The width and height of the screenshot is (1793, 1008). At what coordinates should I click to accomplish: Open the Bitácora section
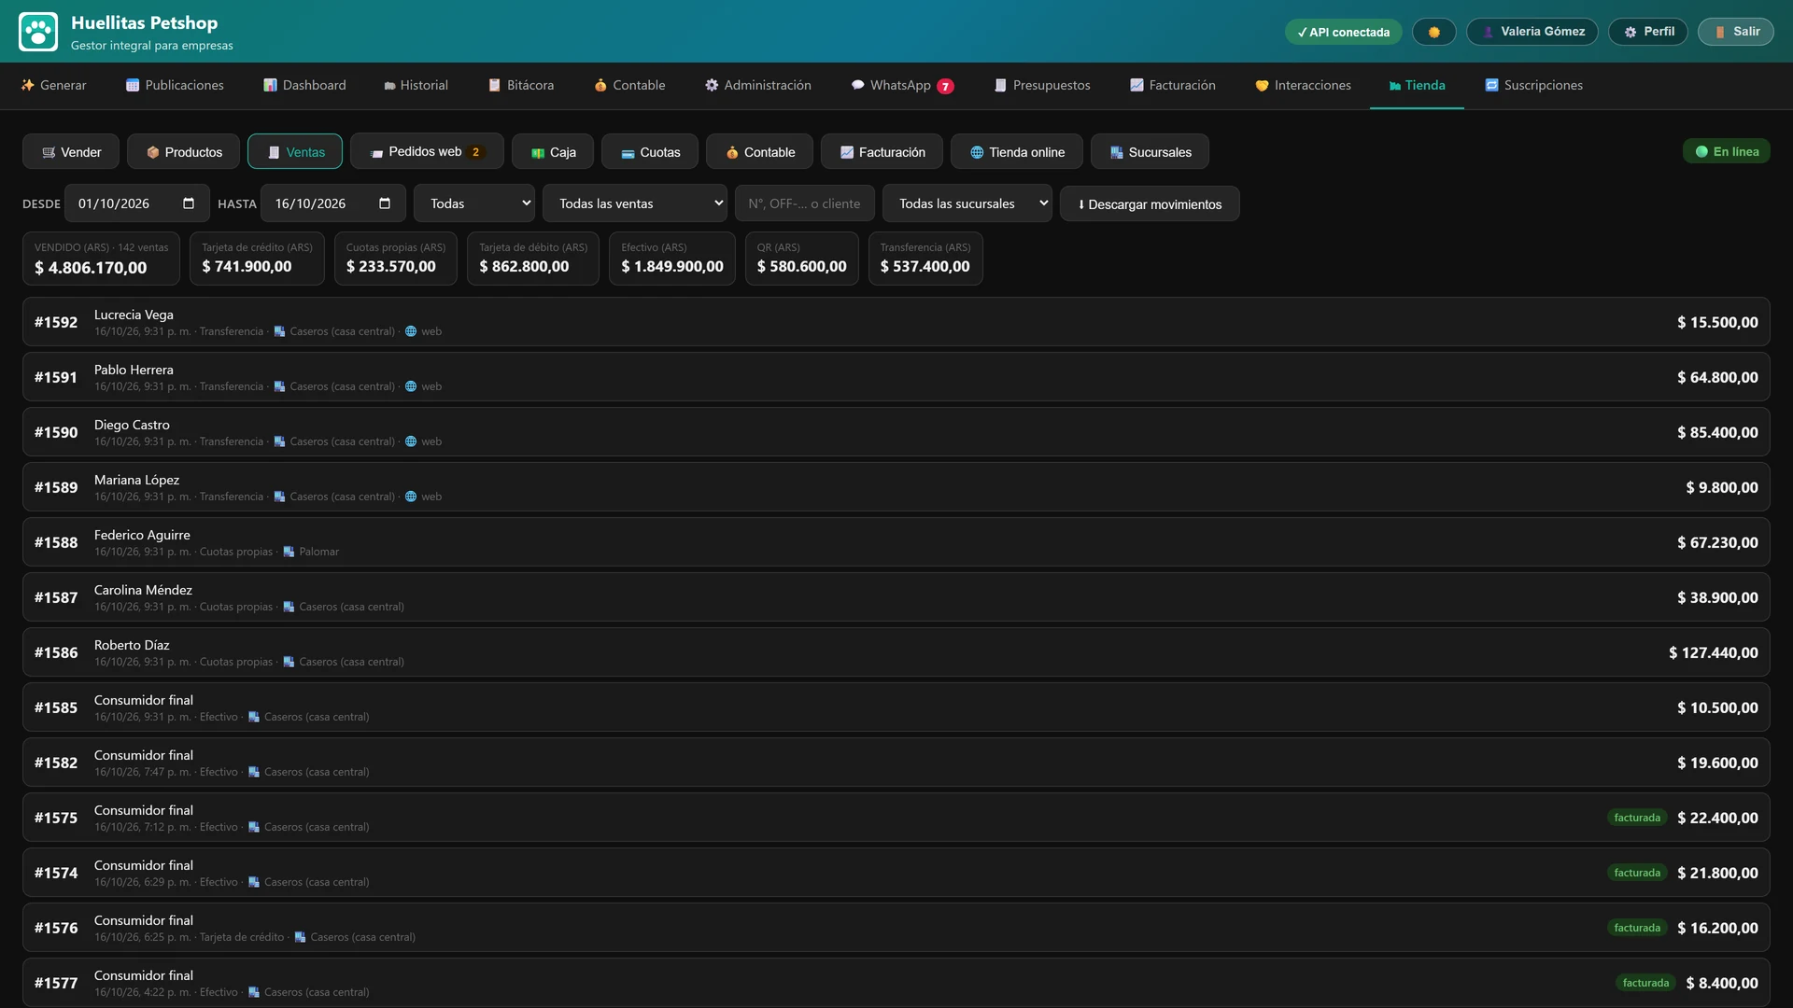(521, 85)
